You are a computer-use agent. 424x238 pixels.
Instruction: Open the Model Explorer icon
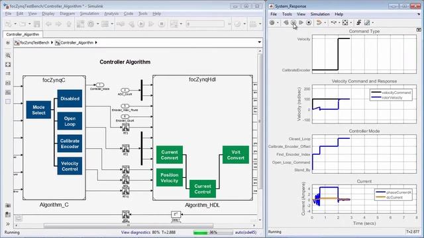(x=105, y=24)
